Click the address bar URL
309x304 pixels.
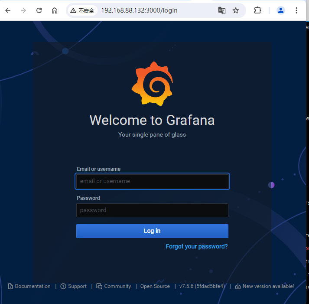[139, 10]
